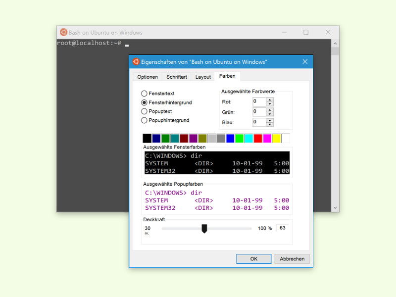This screenshot has height=297, width=396.
Task: Click the Abbrechen button
Action: tap(292, 259)
